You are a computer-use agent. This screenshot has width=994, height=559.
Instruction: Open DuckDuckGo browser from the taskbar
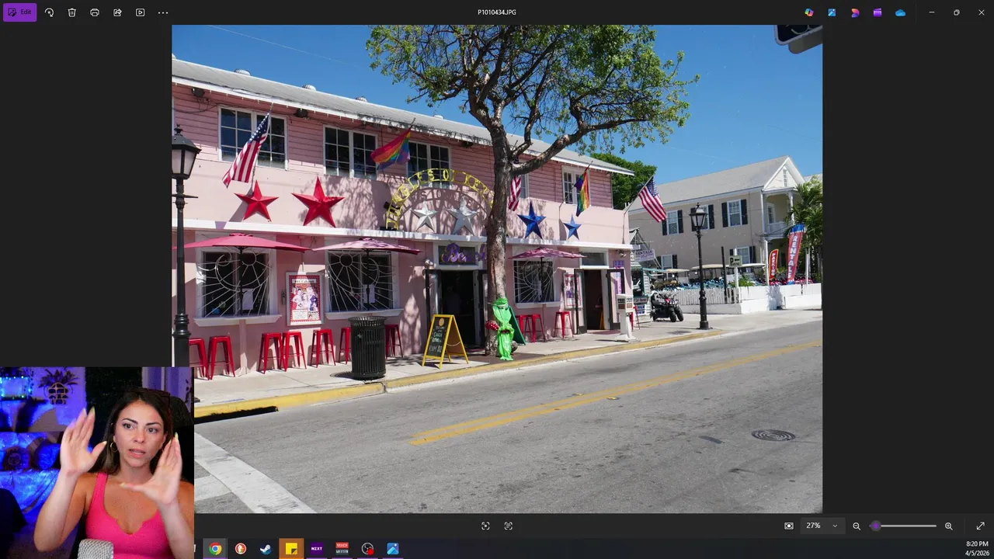tap(241, 549)
